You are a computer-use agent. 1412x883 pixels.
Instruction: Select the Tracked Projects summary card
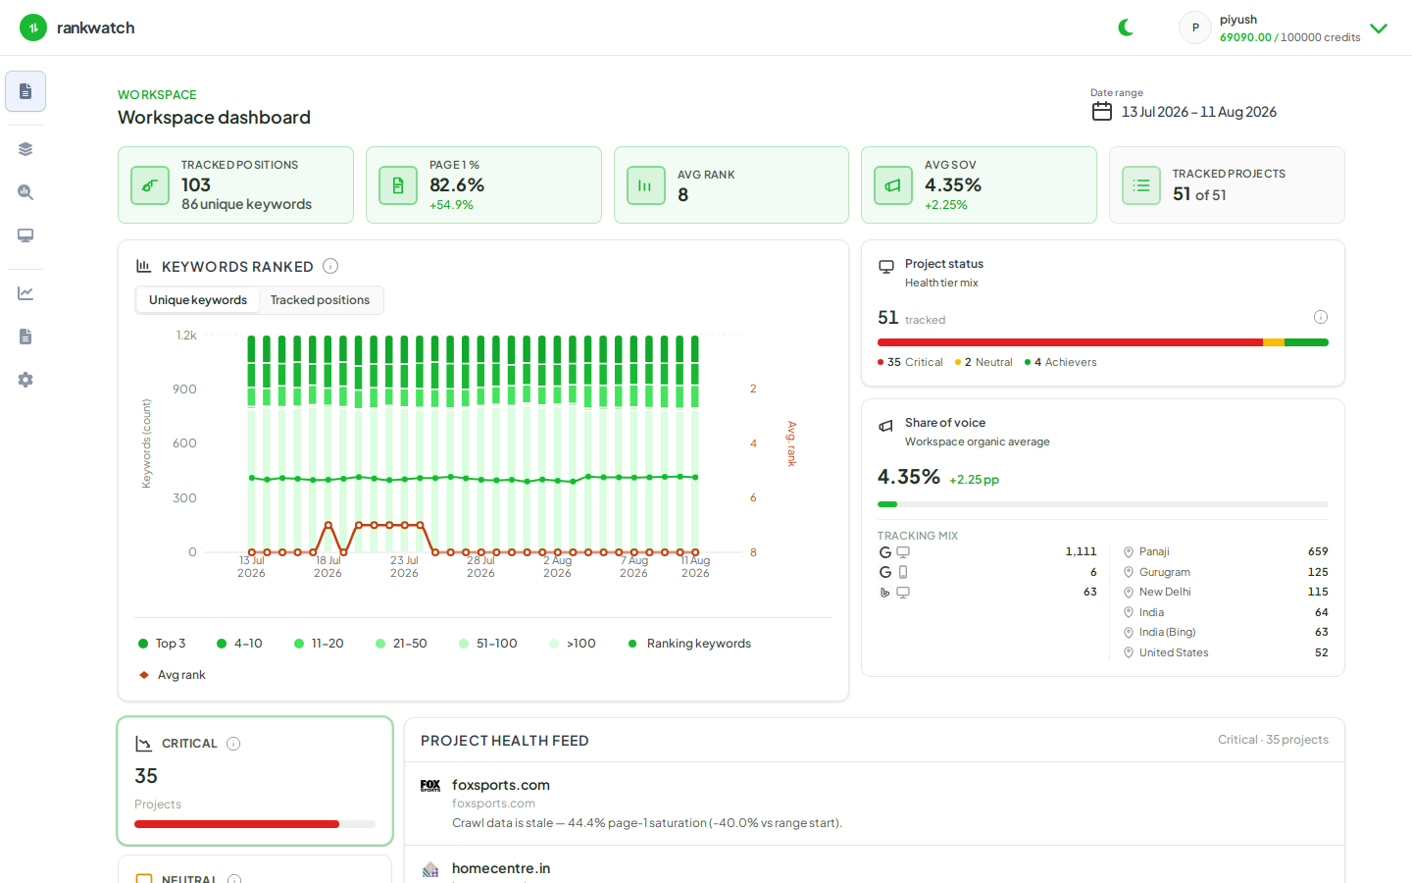pyautogui.click(x=1227, y=185)
